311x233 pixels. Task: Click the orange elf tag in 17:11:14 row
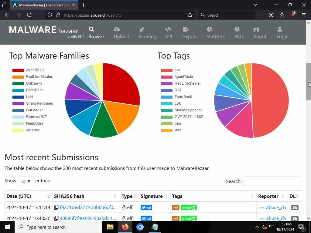(x=176, y=208)
